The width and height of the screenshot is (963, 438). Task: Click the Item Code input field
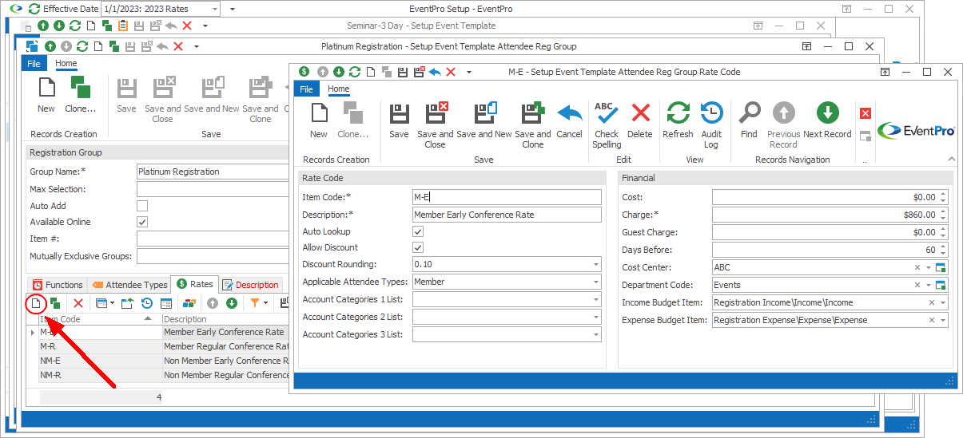point(507,197)
